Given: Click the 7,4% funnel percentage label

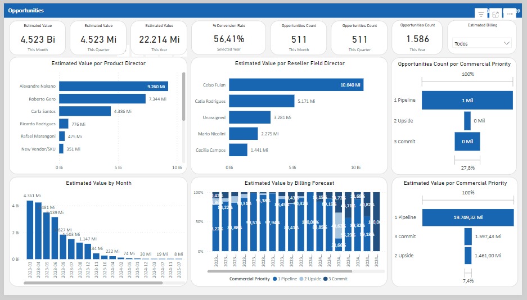Looking at the screenshot, I should coord(468,281).
